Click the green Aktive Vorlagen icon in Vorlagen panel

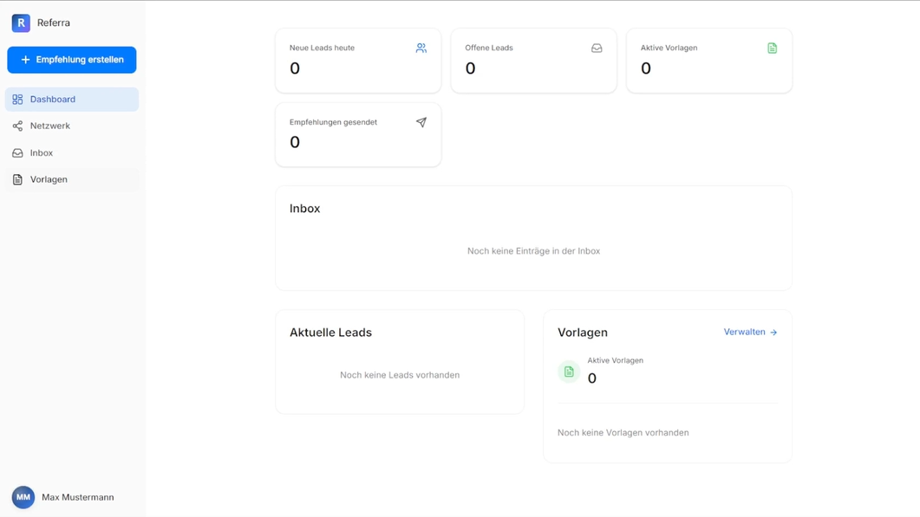[569, 372]
